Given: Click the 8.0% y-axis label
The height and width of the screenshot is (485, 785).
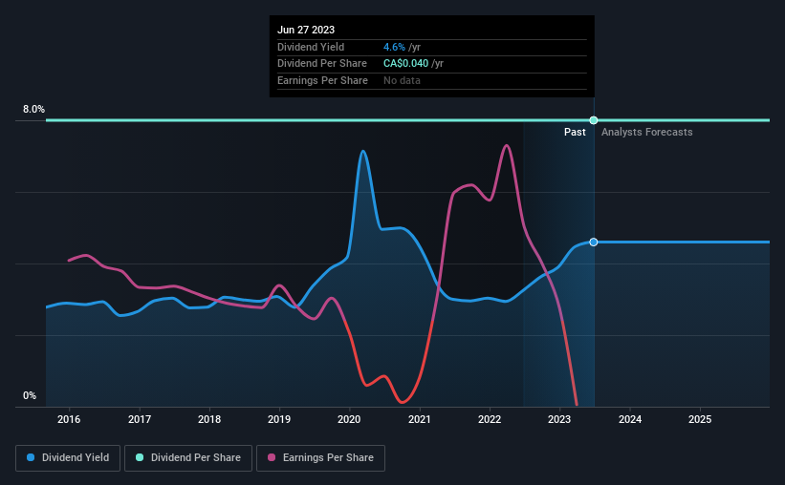Looking at the screenshot, I should (33, 109).
